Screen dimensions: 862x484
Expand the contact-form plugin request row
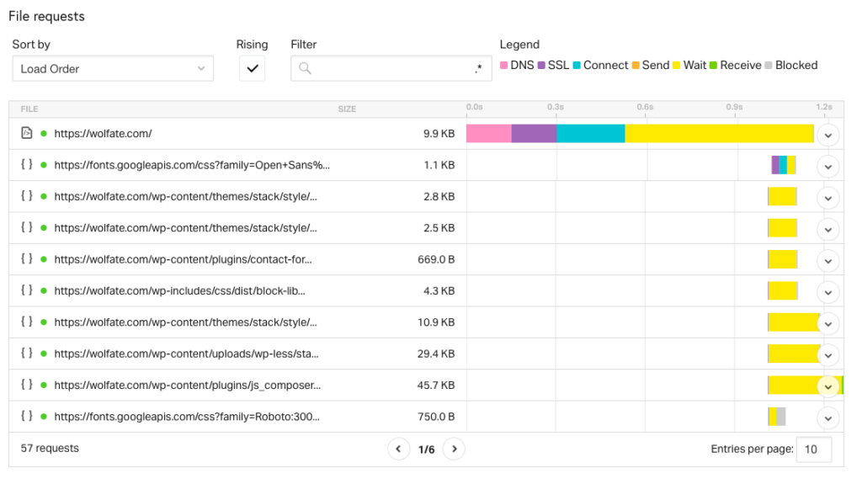(x=828, y=261)
